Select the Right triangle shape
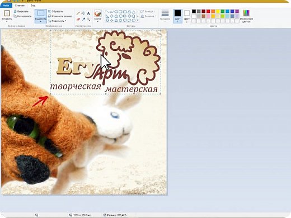 (x=107, y=16)
